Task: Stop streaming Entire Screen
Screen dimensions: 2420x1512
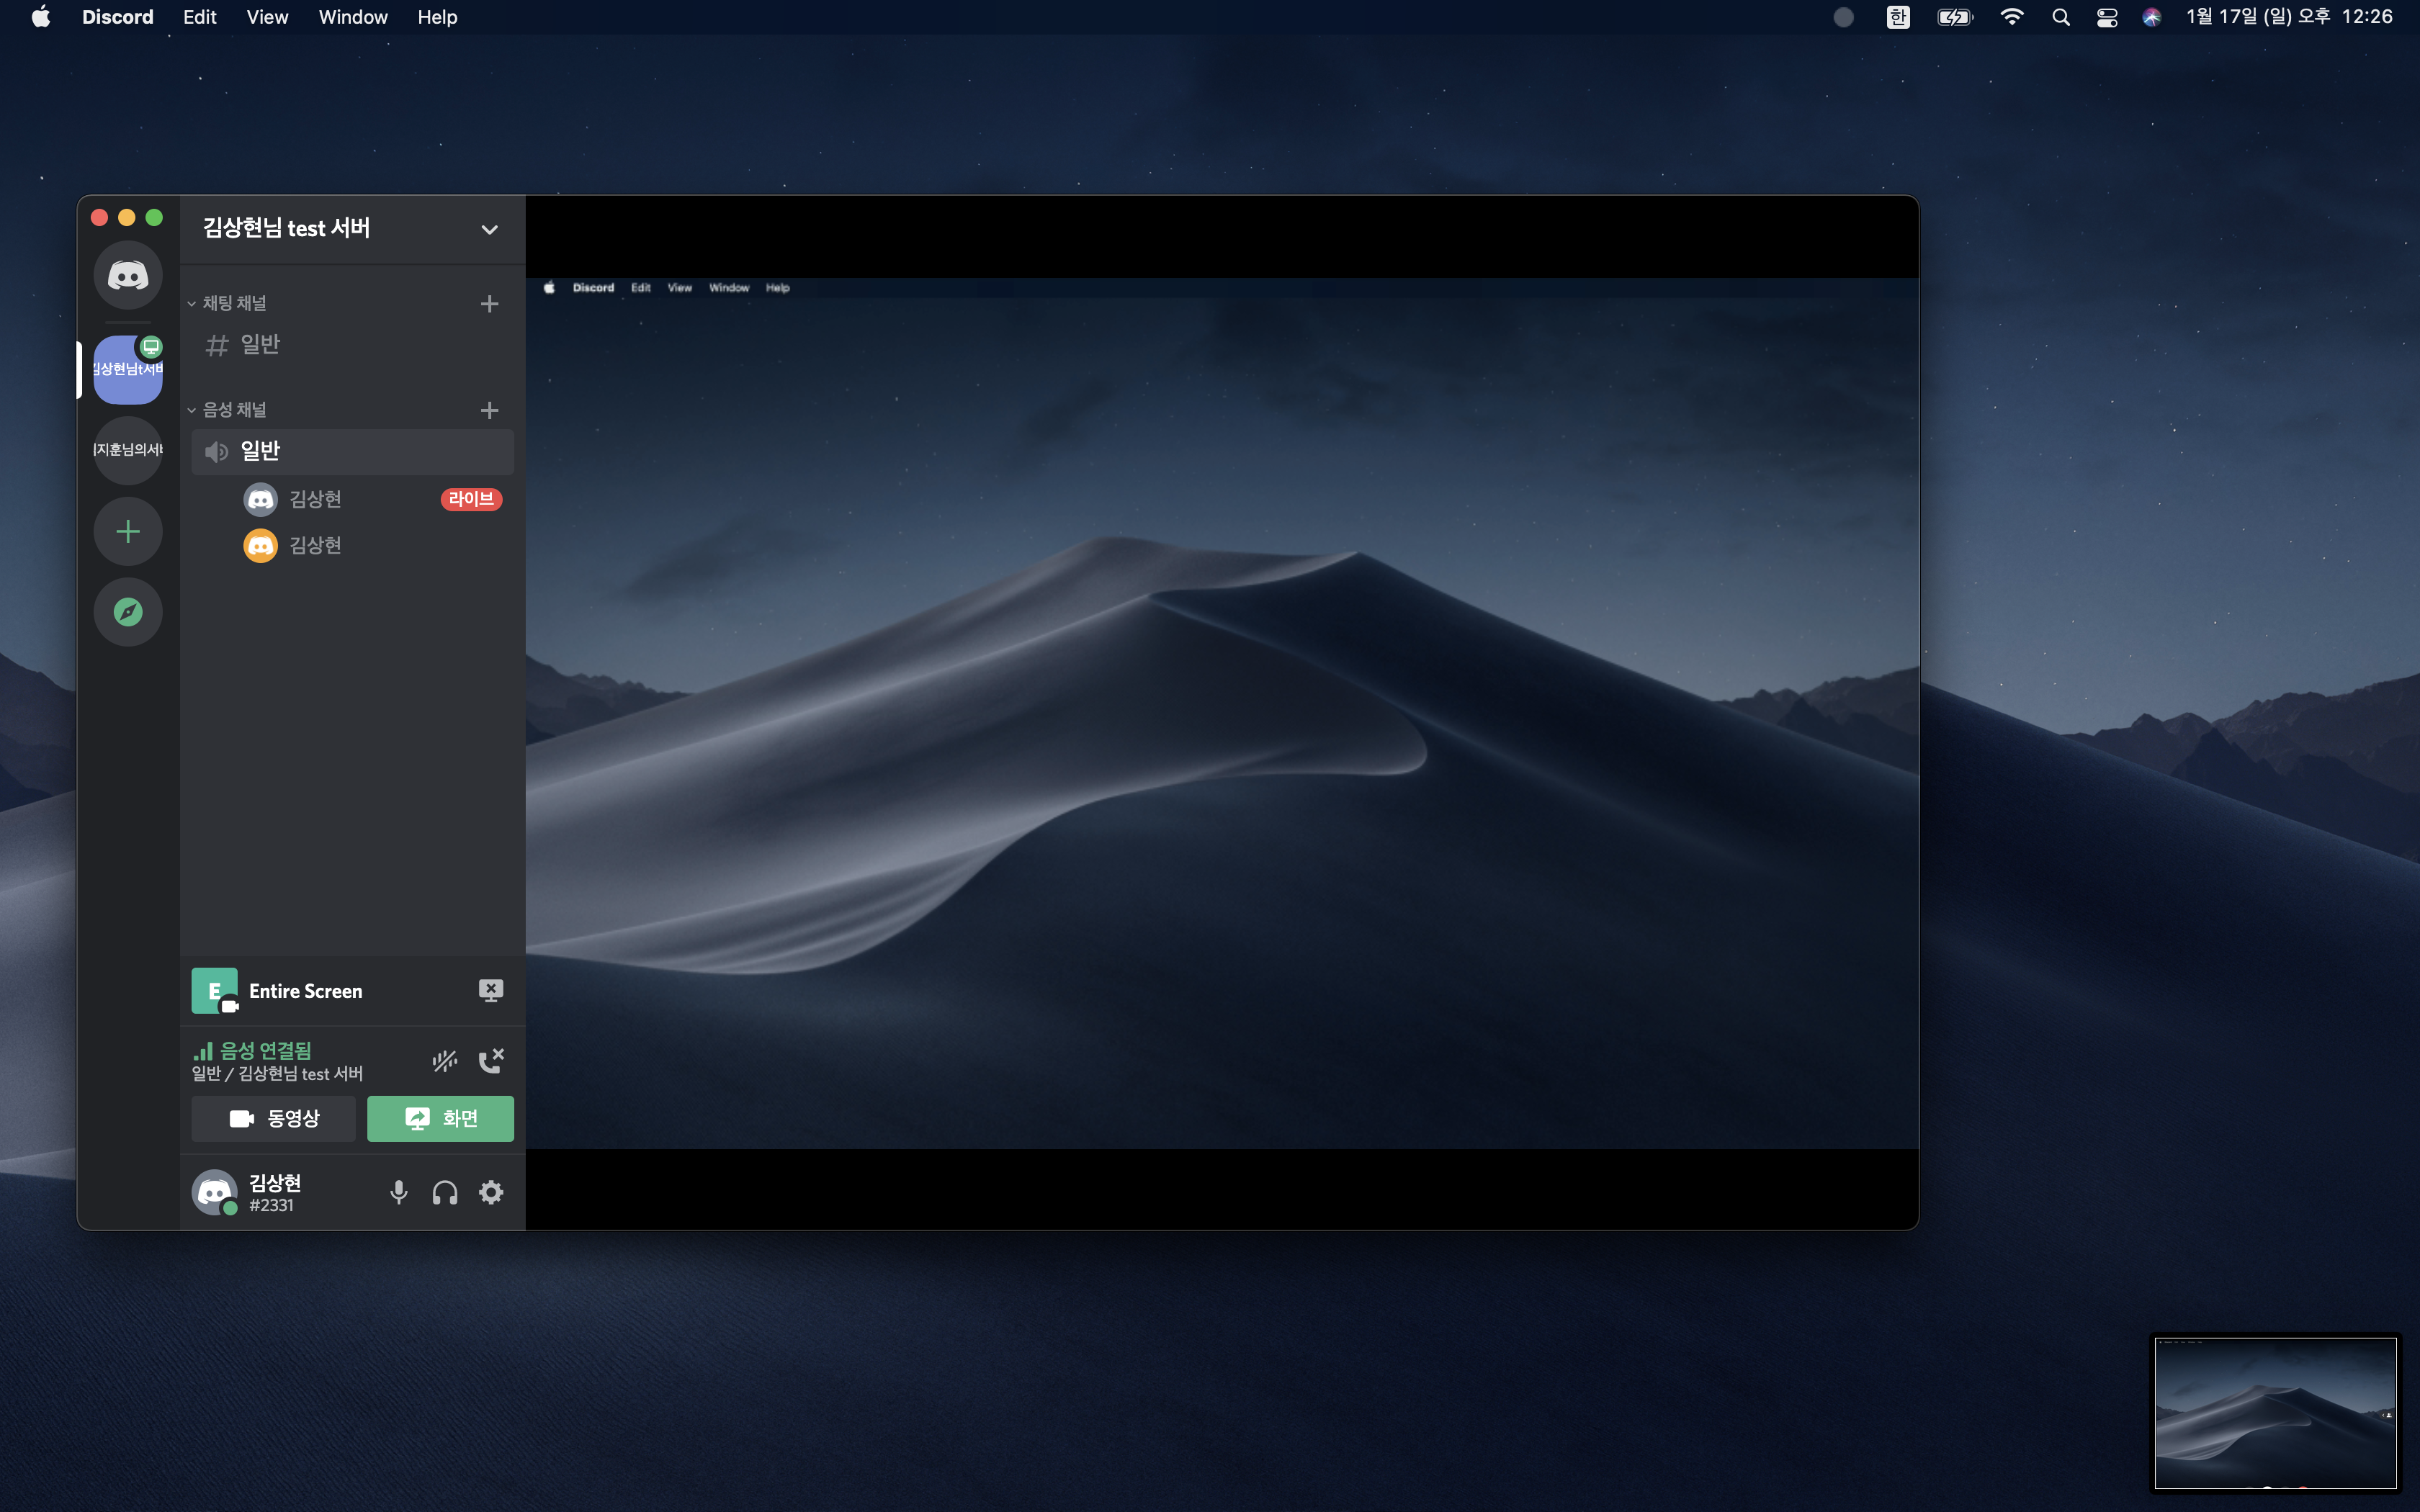Action: 490,990
